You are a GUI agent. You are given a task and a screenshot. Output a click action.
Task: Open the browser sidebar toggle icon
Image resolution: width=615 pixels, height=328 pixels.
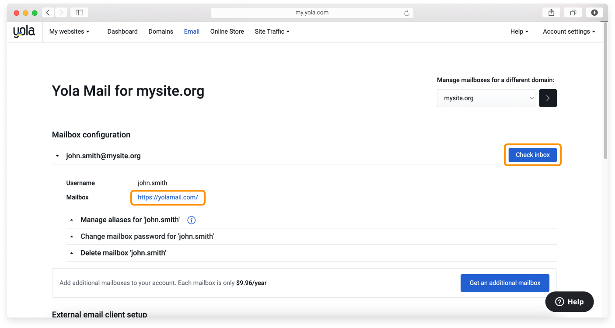click(79, 12)
